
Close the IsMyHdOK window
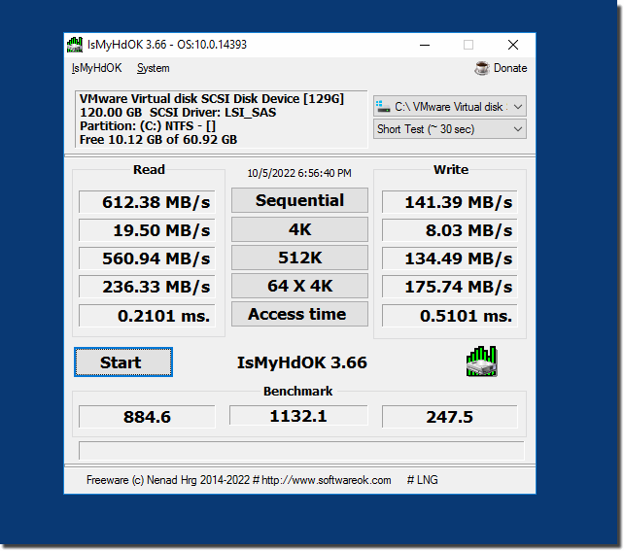click(513, 45)
